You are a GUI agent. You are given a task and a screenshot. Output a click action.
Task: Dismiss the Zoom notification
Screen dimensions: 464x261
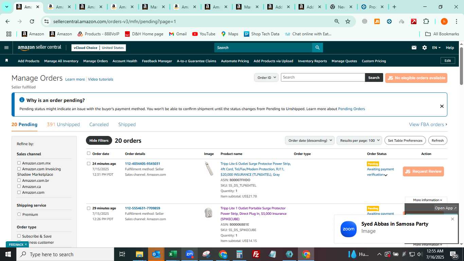click(452, 219)
